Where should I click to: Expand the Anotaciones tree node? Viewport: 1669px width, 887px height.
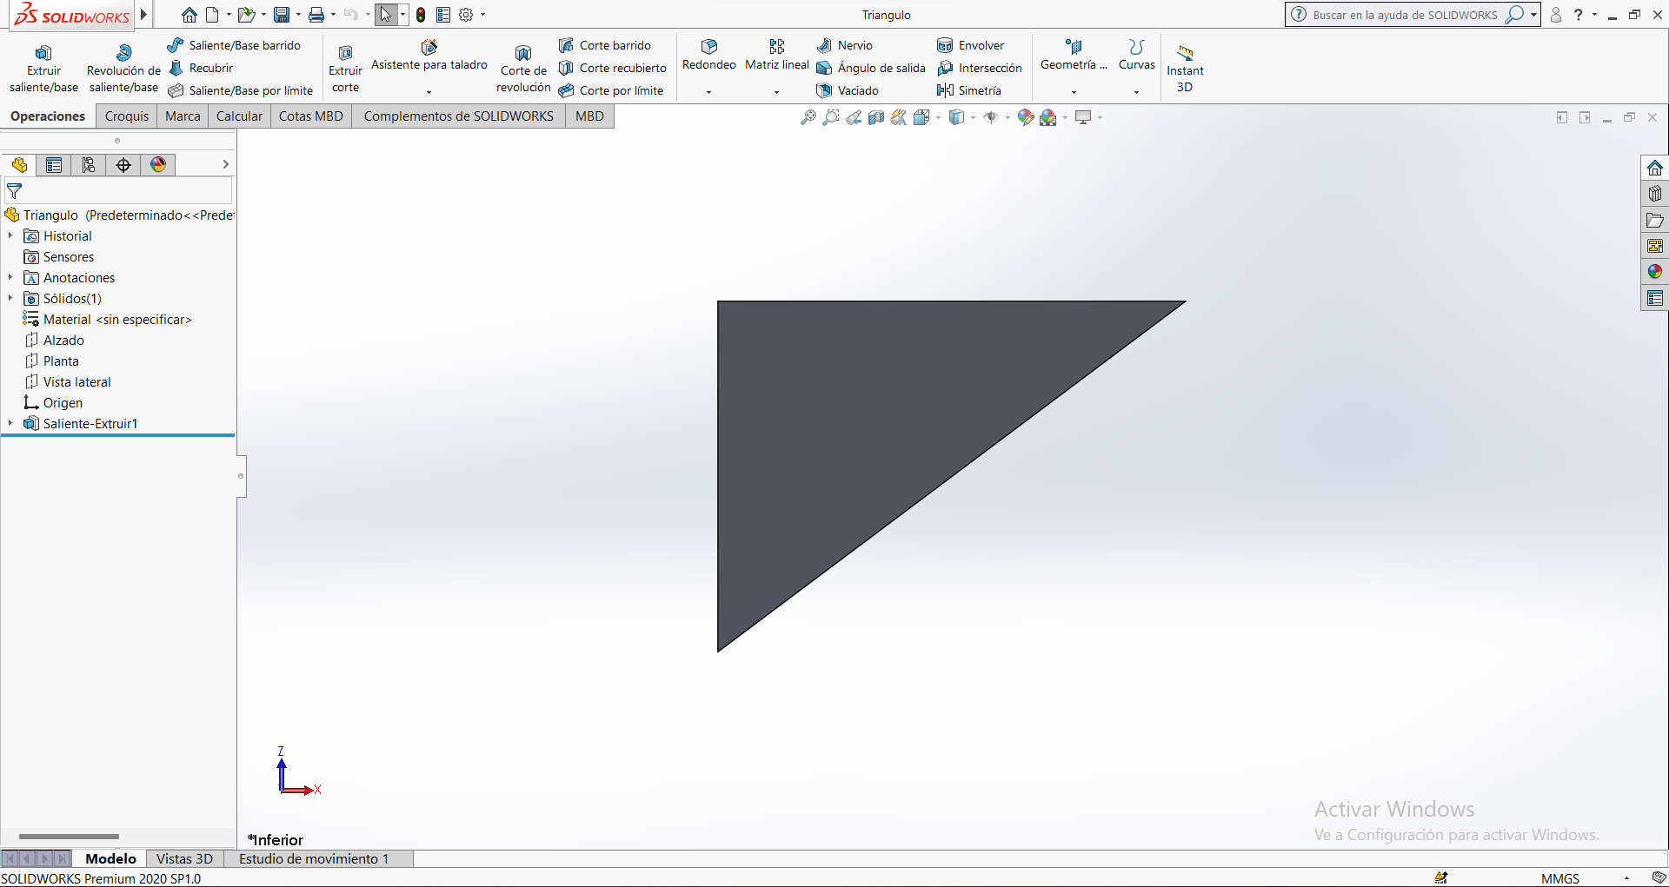(10, 277)
